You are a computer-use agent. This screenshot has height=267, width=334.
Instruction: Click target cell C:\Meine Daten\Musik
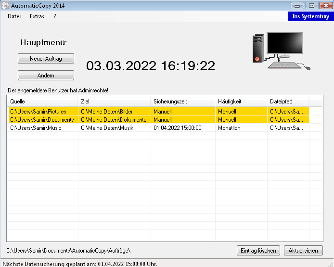tap(115, 128)
